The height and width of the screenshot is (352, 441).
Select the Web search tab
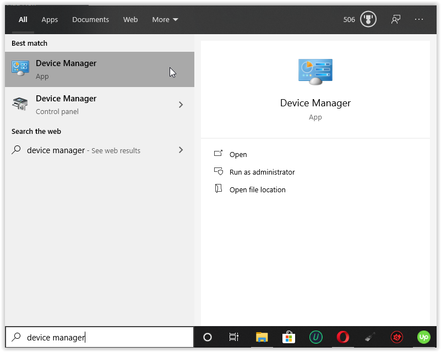click(130, 19)
